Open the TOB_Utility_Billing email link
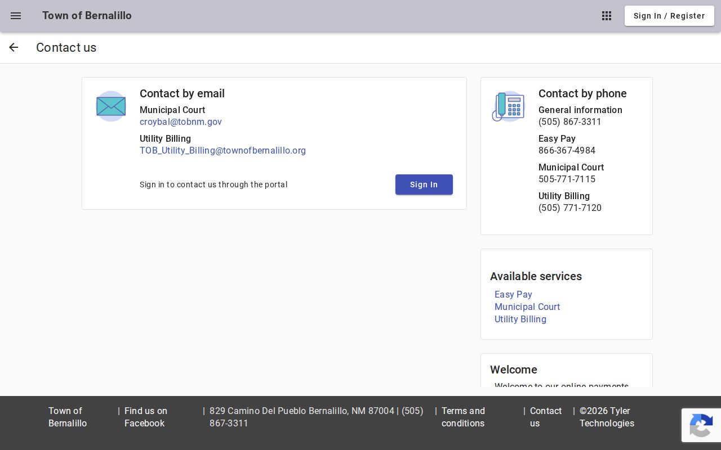The width and height of the screenshot is (721, 450). coord(222,151)
